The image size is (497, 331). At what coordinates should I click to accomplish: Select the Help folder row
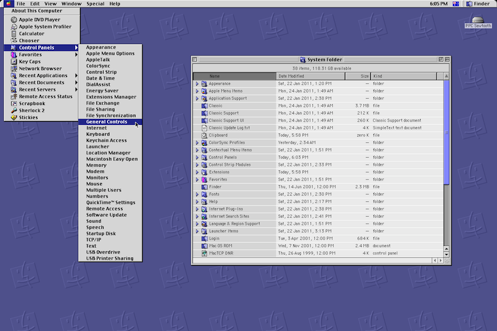coord(318,201)
